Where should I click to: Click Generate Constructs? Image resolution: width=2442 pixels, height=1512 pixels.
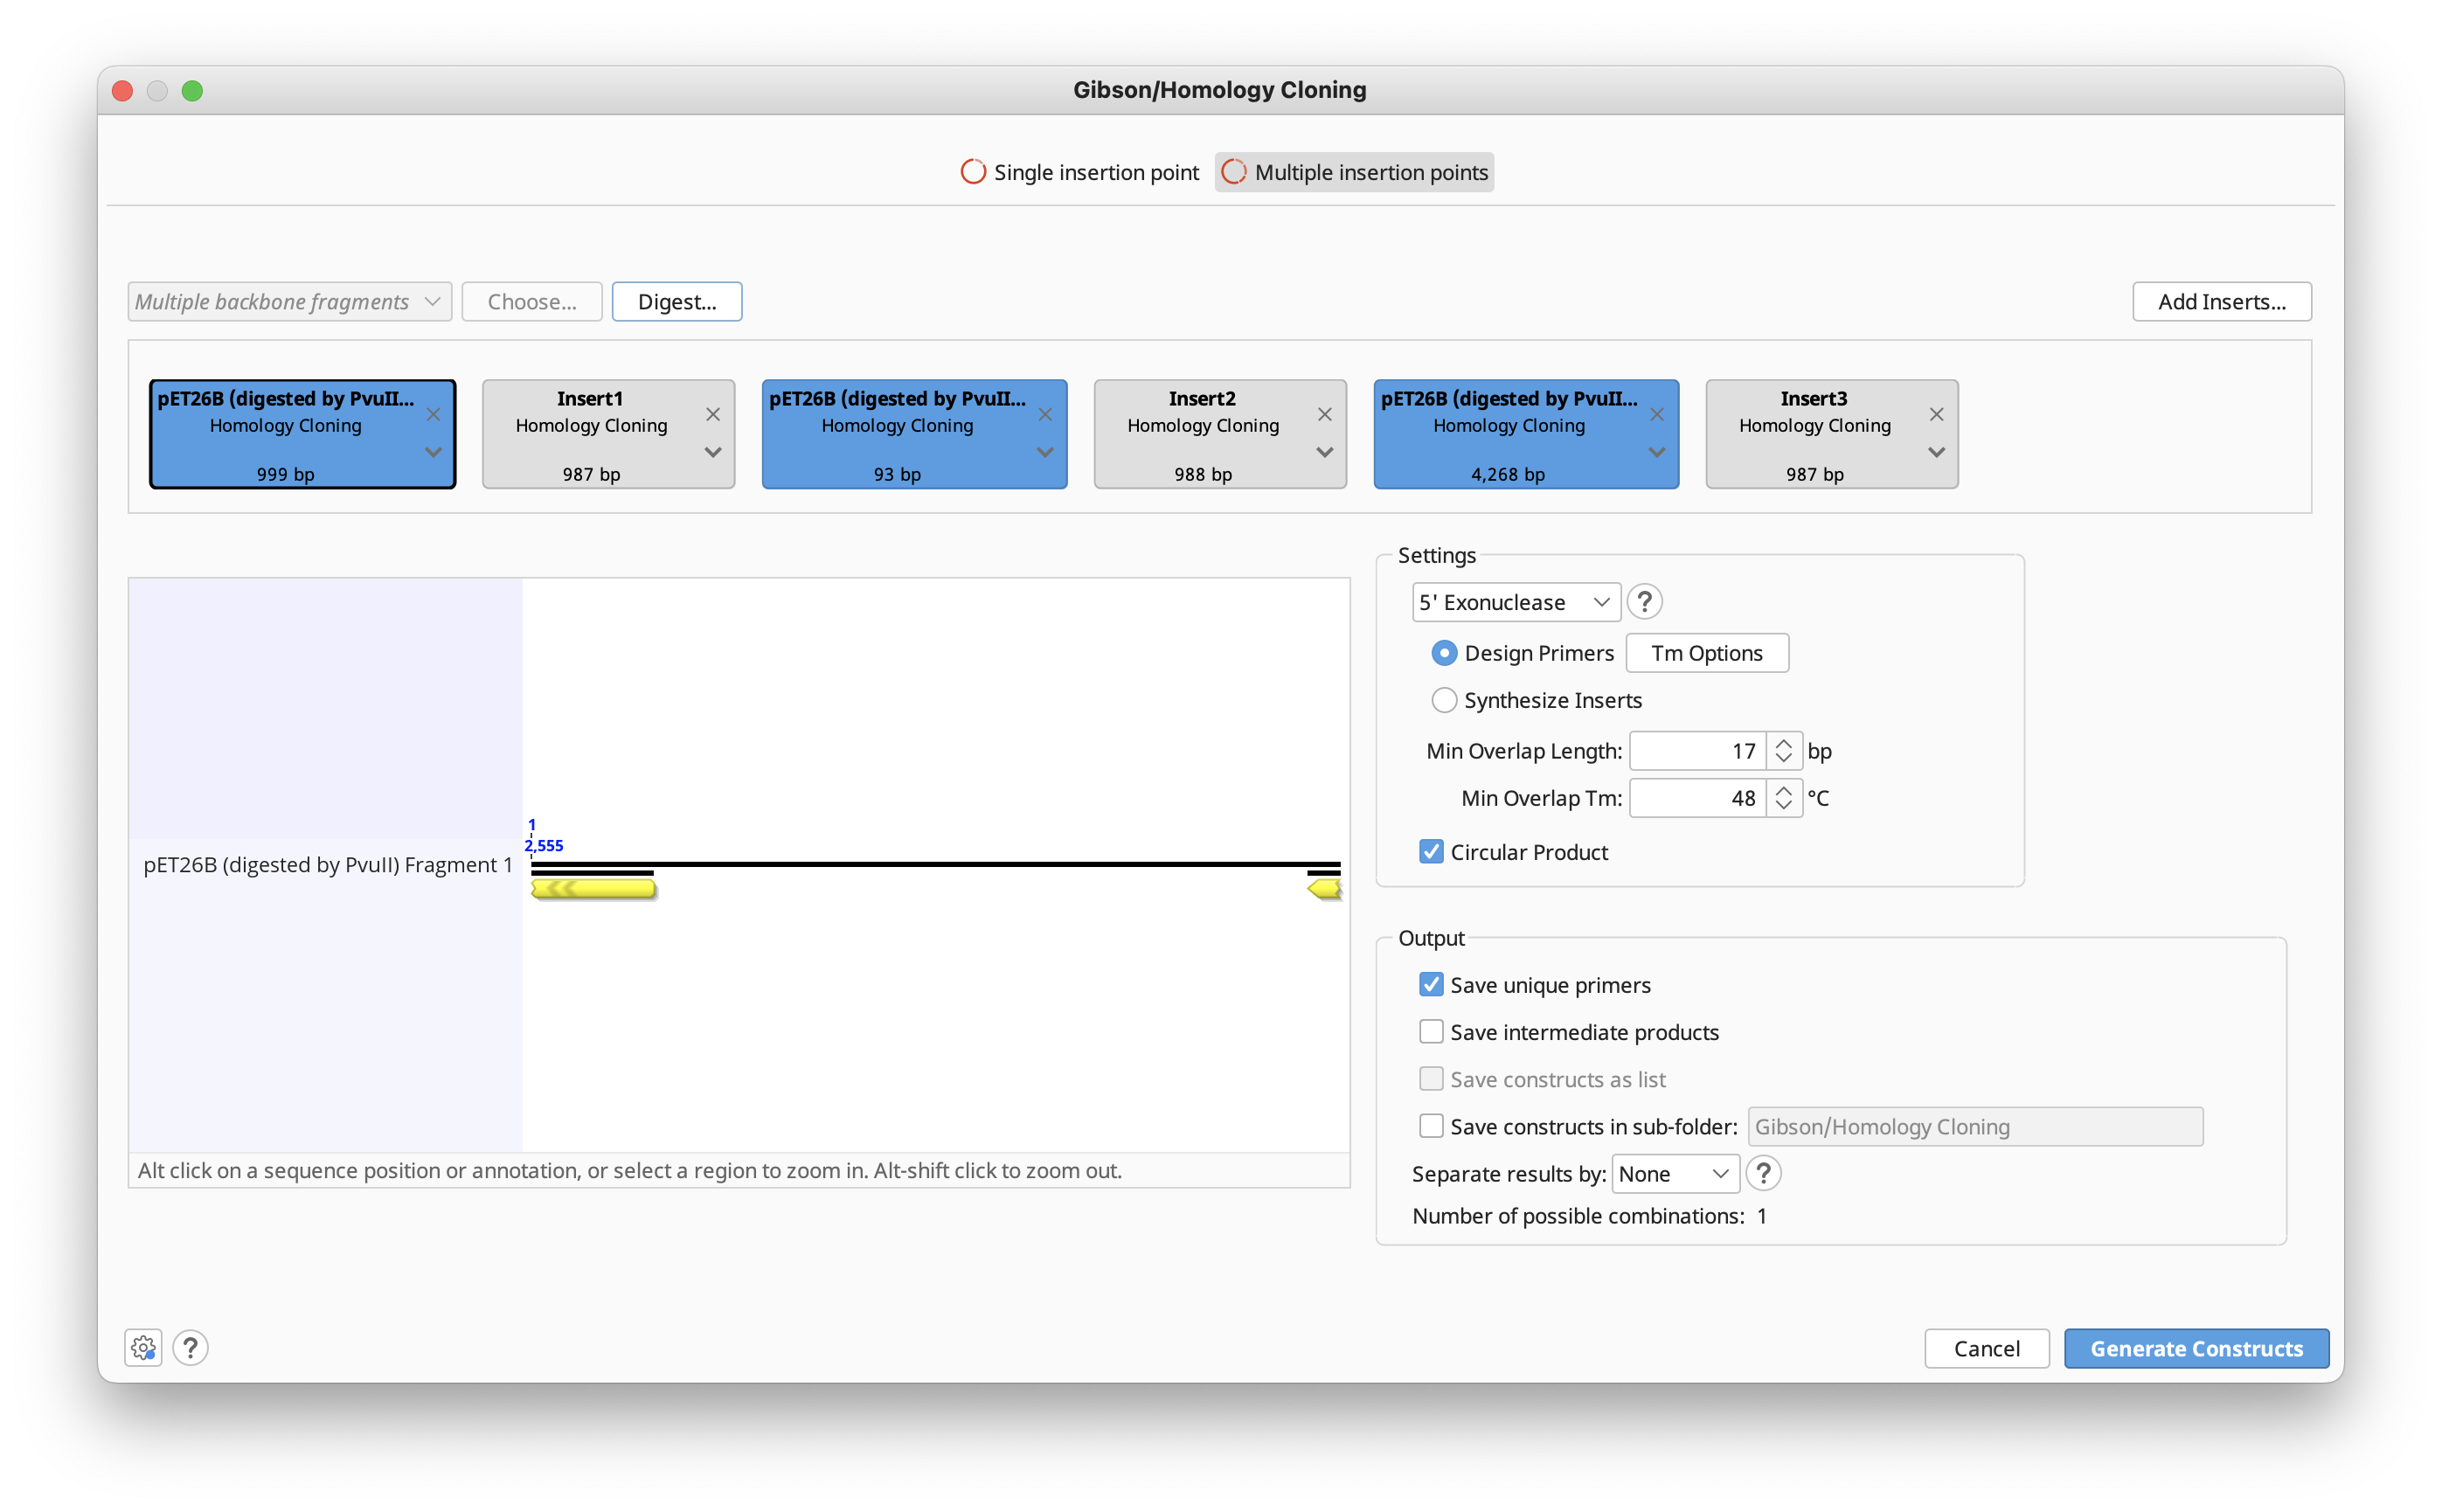(x=2196, y=1348)
